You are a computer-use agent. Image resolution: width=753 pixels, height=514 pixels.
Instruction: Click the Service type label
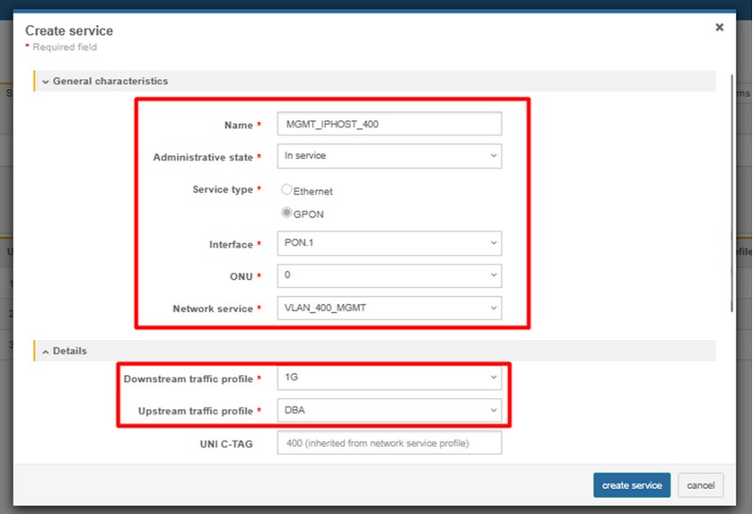coord(223,190)
